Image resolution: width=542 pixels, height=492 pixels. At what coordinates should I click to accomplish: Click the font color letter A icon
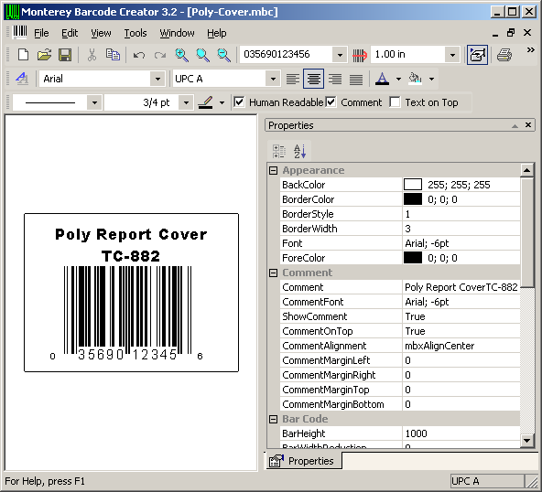pyautogui.click(x=383, y=79)
